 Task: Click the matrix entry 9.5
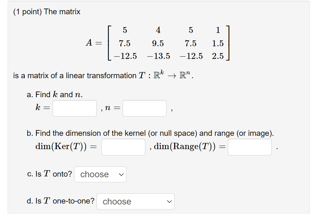(x=158, y=43)
